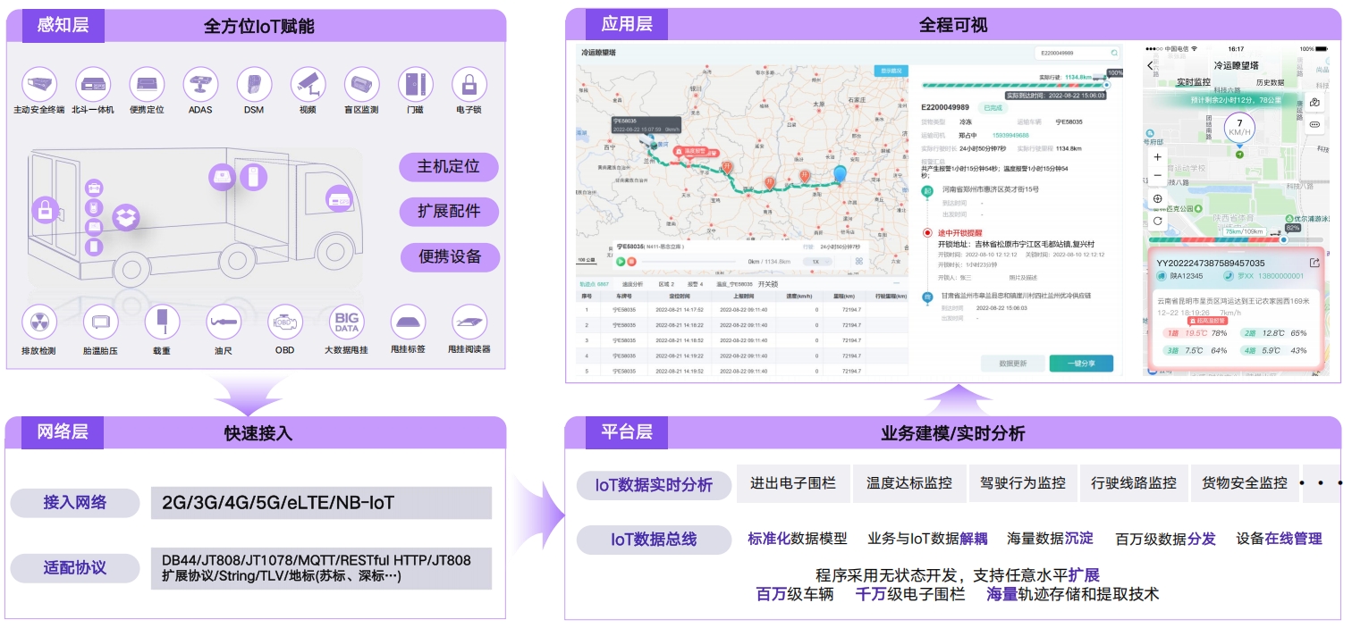1352x628 pixels.
Task: Click the refresh icon on mobile map
Action: pos(1158,221)
